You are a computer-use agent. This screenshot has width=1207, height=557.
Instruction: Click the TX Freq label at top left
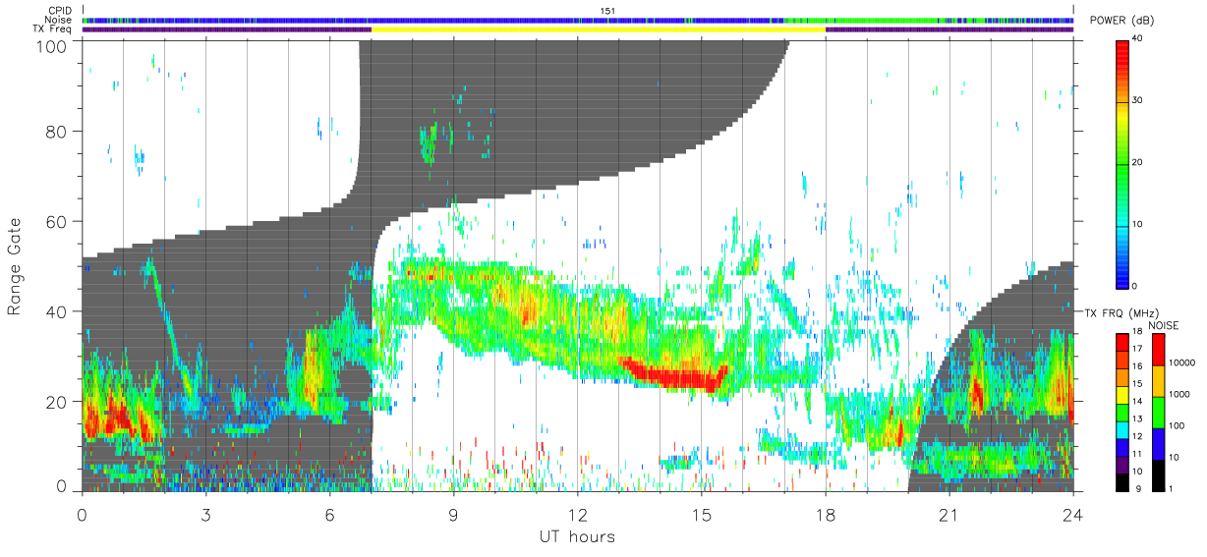(x=53, y=28)
